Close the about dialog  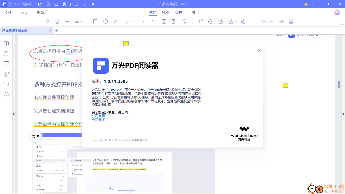[259, 51]
